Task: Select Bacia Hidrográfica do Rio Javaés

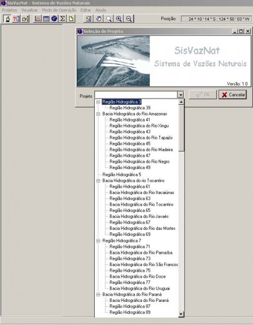Action: point(139,217)
